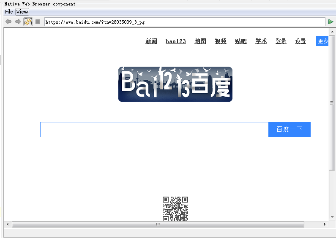Open the 视频 link
The height and width of the screenshot is (238, 336).
point(221,41)
